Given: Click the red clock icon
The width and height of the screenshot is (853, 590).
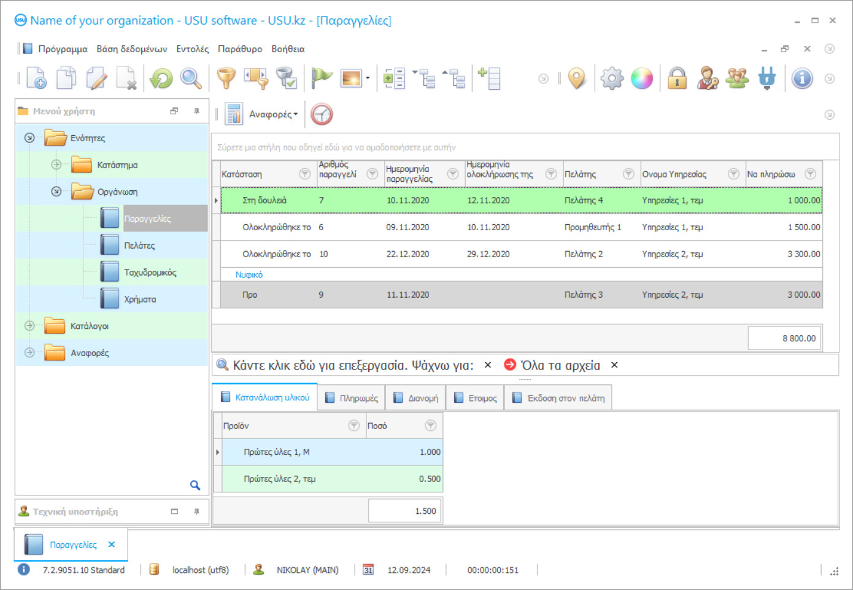Looking at the screenshot, I should point(322,114).
